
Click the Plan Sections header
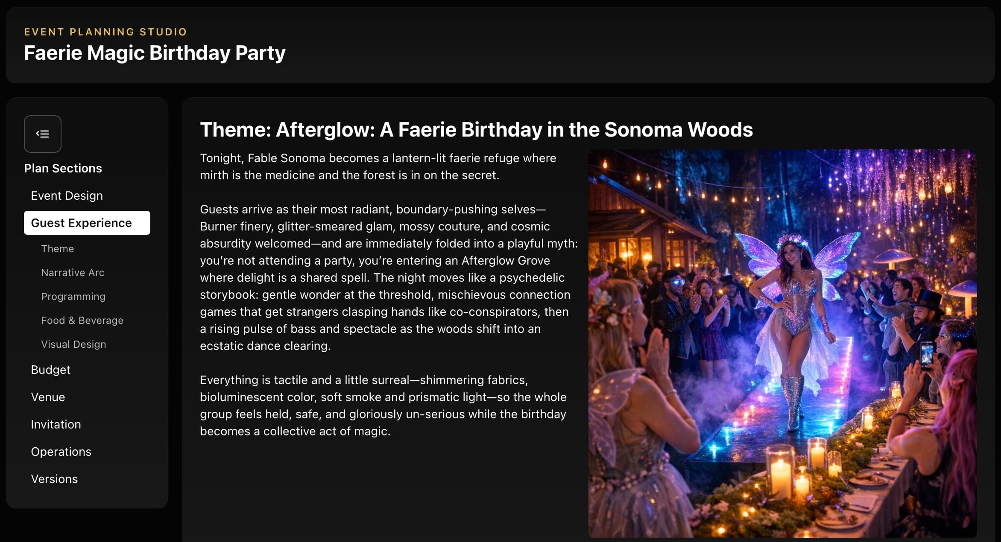(63, 168)
